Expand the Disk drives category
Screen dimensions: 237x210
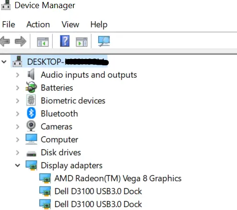[18, 152]
